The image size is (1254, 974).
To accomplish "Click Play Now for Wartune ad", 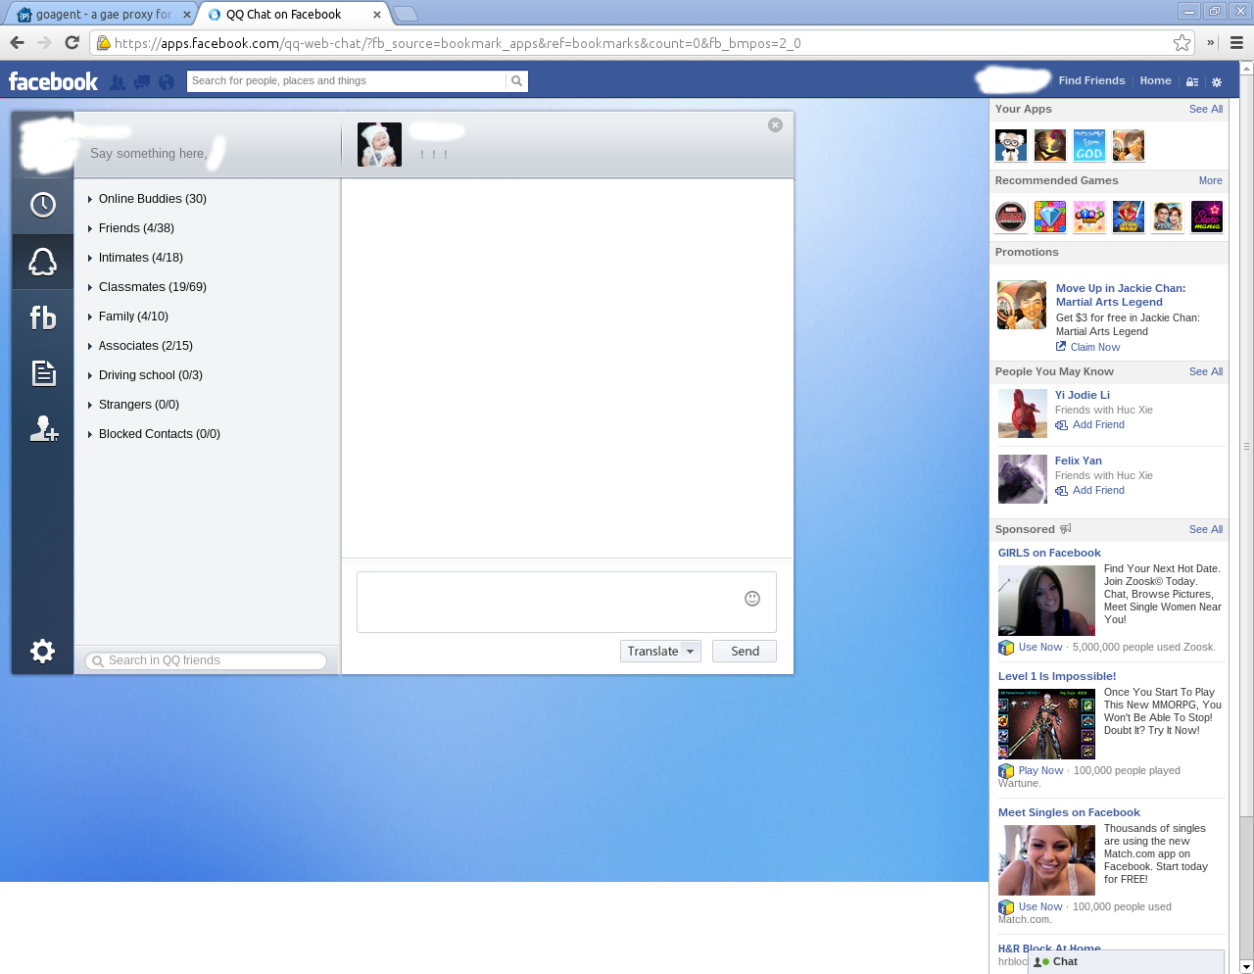I will (x=1040, y=771).
